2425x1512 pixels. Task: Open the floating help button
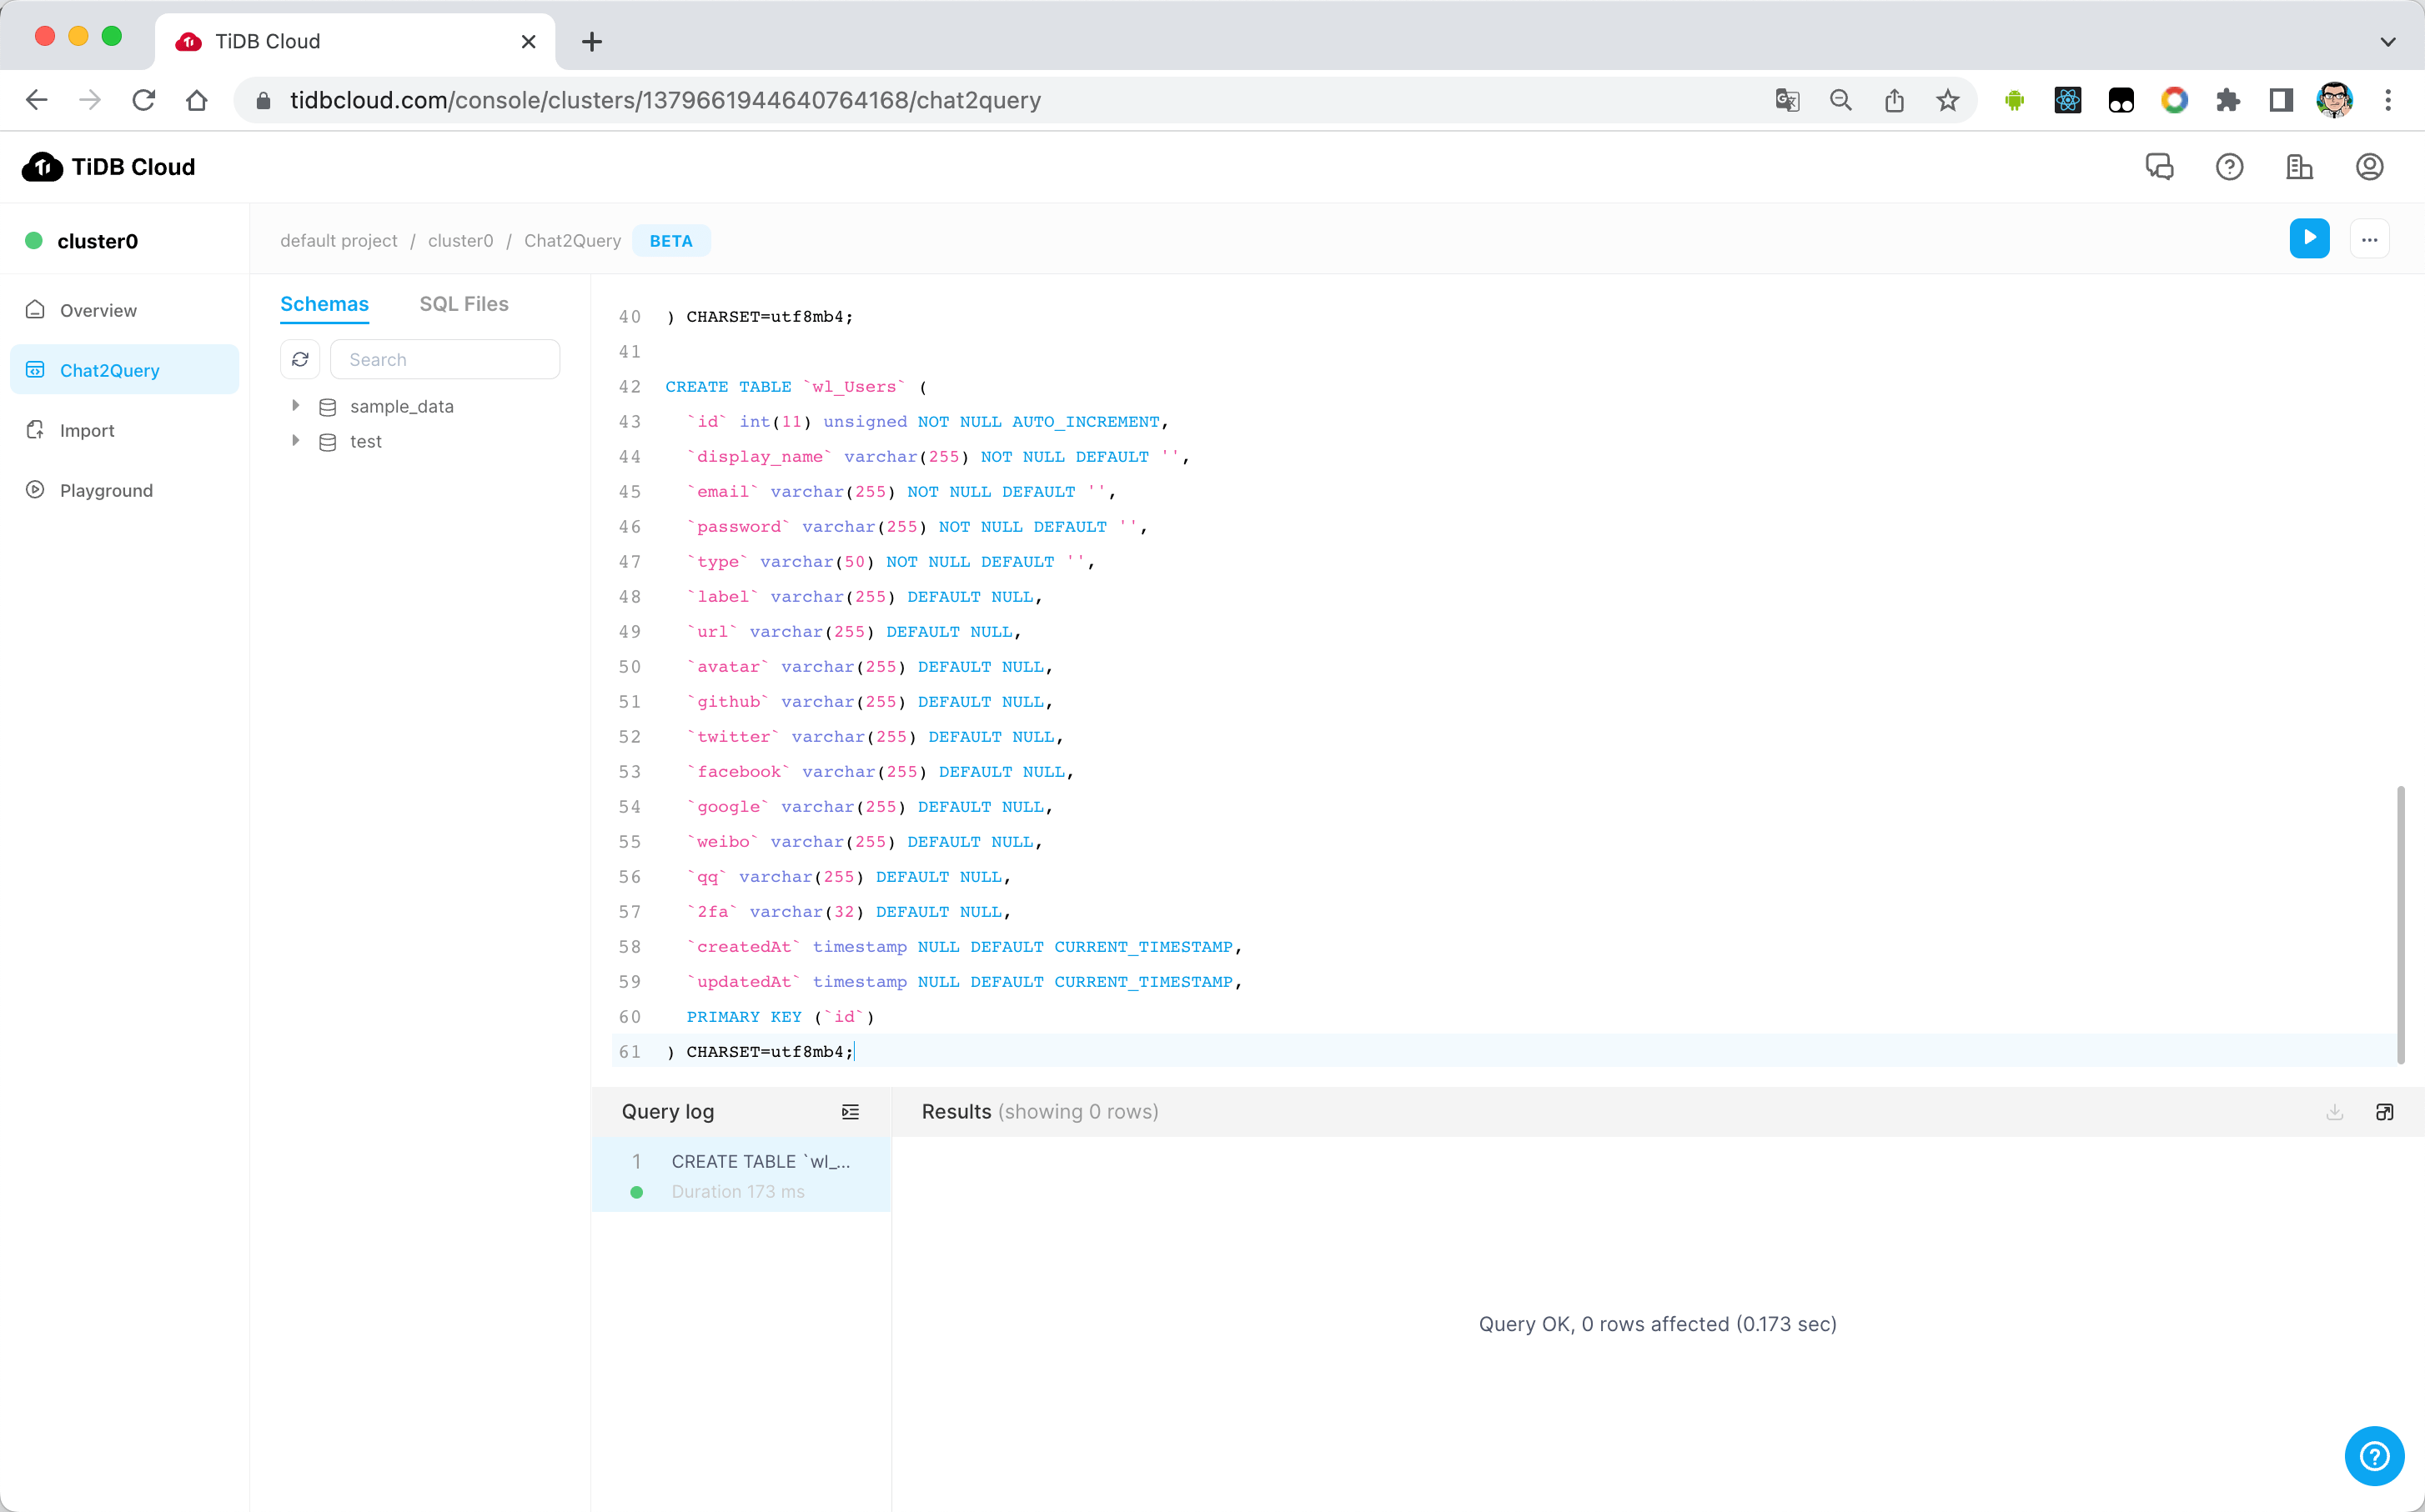tap(2373, 1455)
